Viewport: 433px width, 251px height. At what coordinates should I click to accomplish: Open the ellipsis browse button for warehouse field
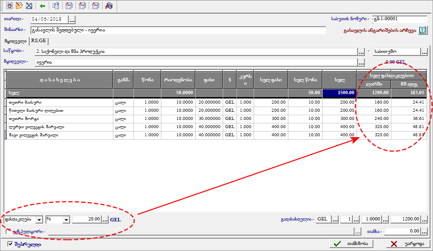point(361,52)
